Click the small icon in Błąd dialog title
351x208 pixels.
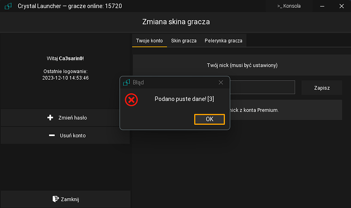pyautogui.click(x=127, y=82)
